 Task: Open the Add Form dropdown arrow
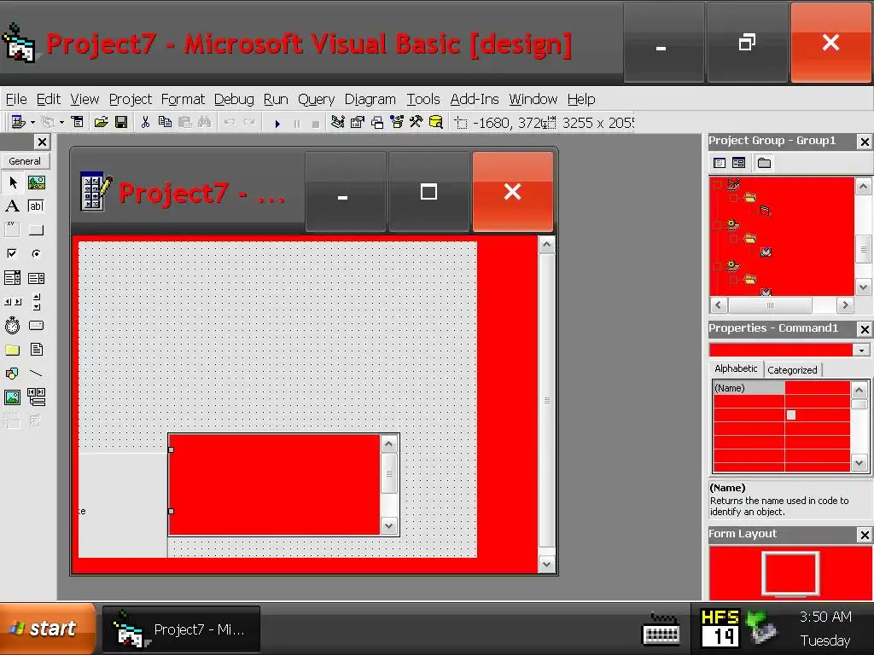point(61,122)
